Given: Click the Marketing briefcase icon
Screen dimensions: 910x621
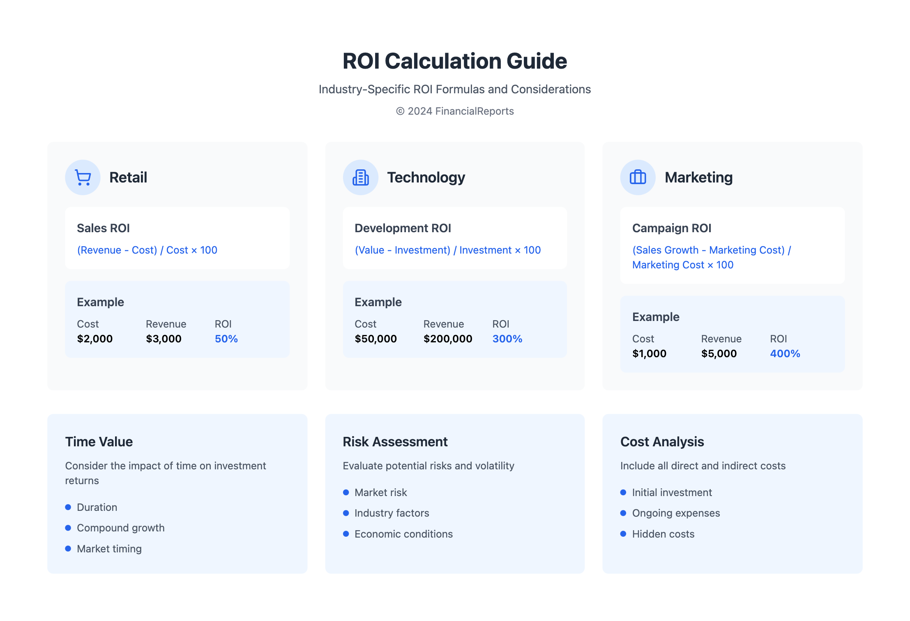Looking at the screenshot, I should pos(638,178).
